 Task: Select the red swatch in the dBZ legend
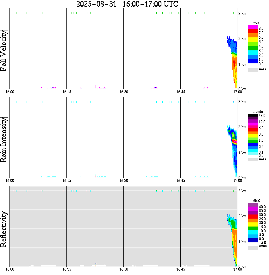(253, 217)
